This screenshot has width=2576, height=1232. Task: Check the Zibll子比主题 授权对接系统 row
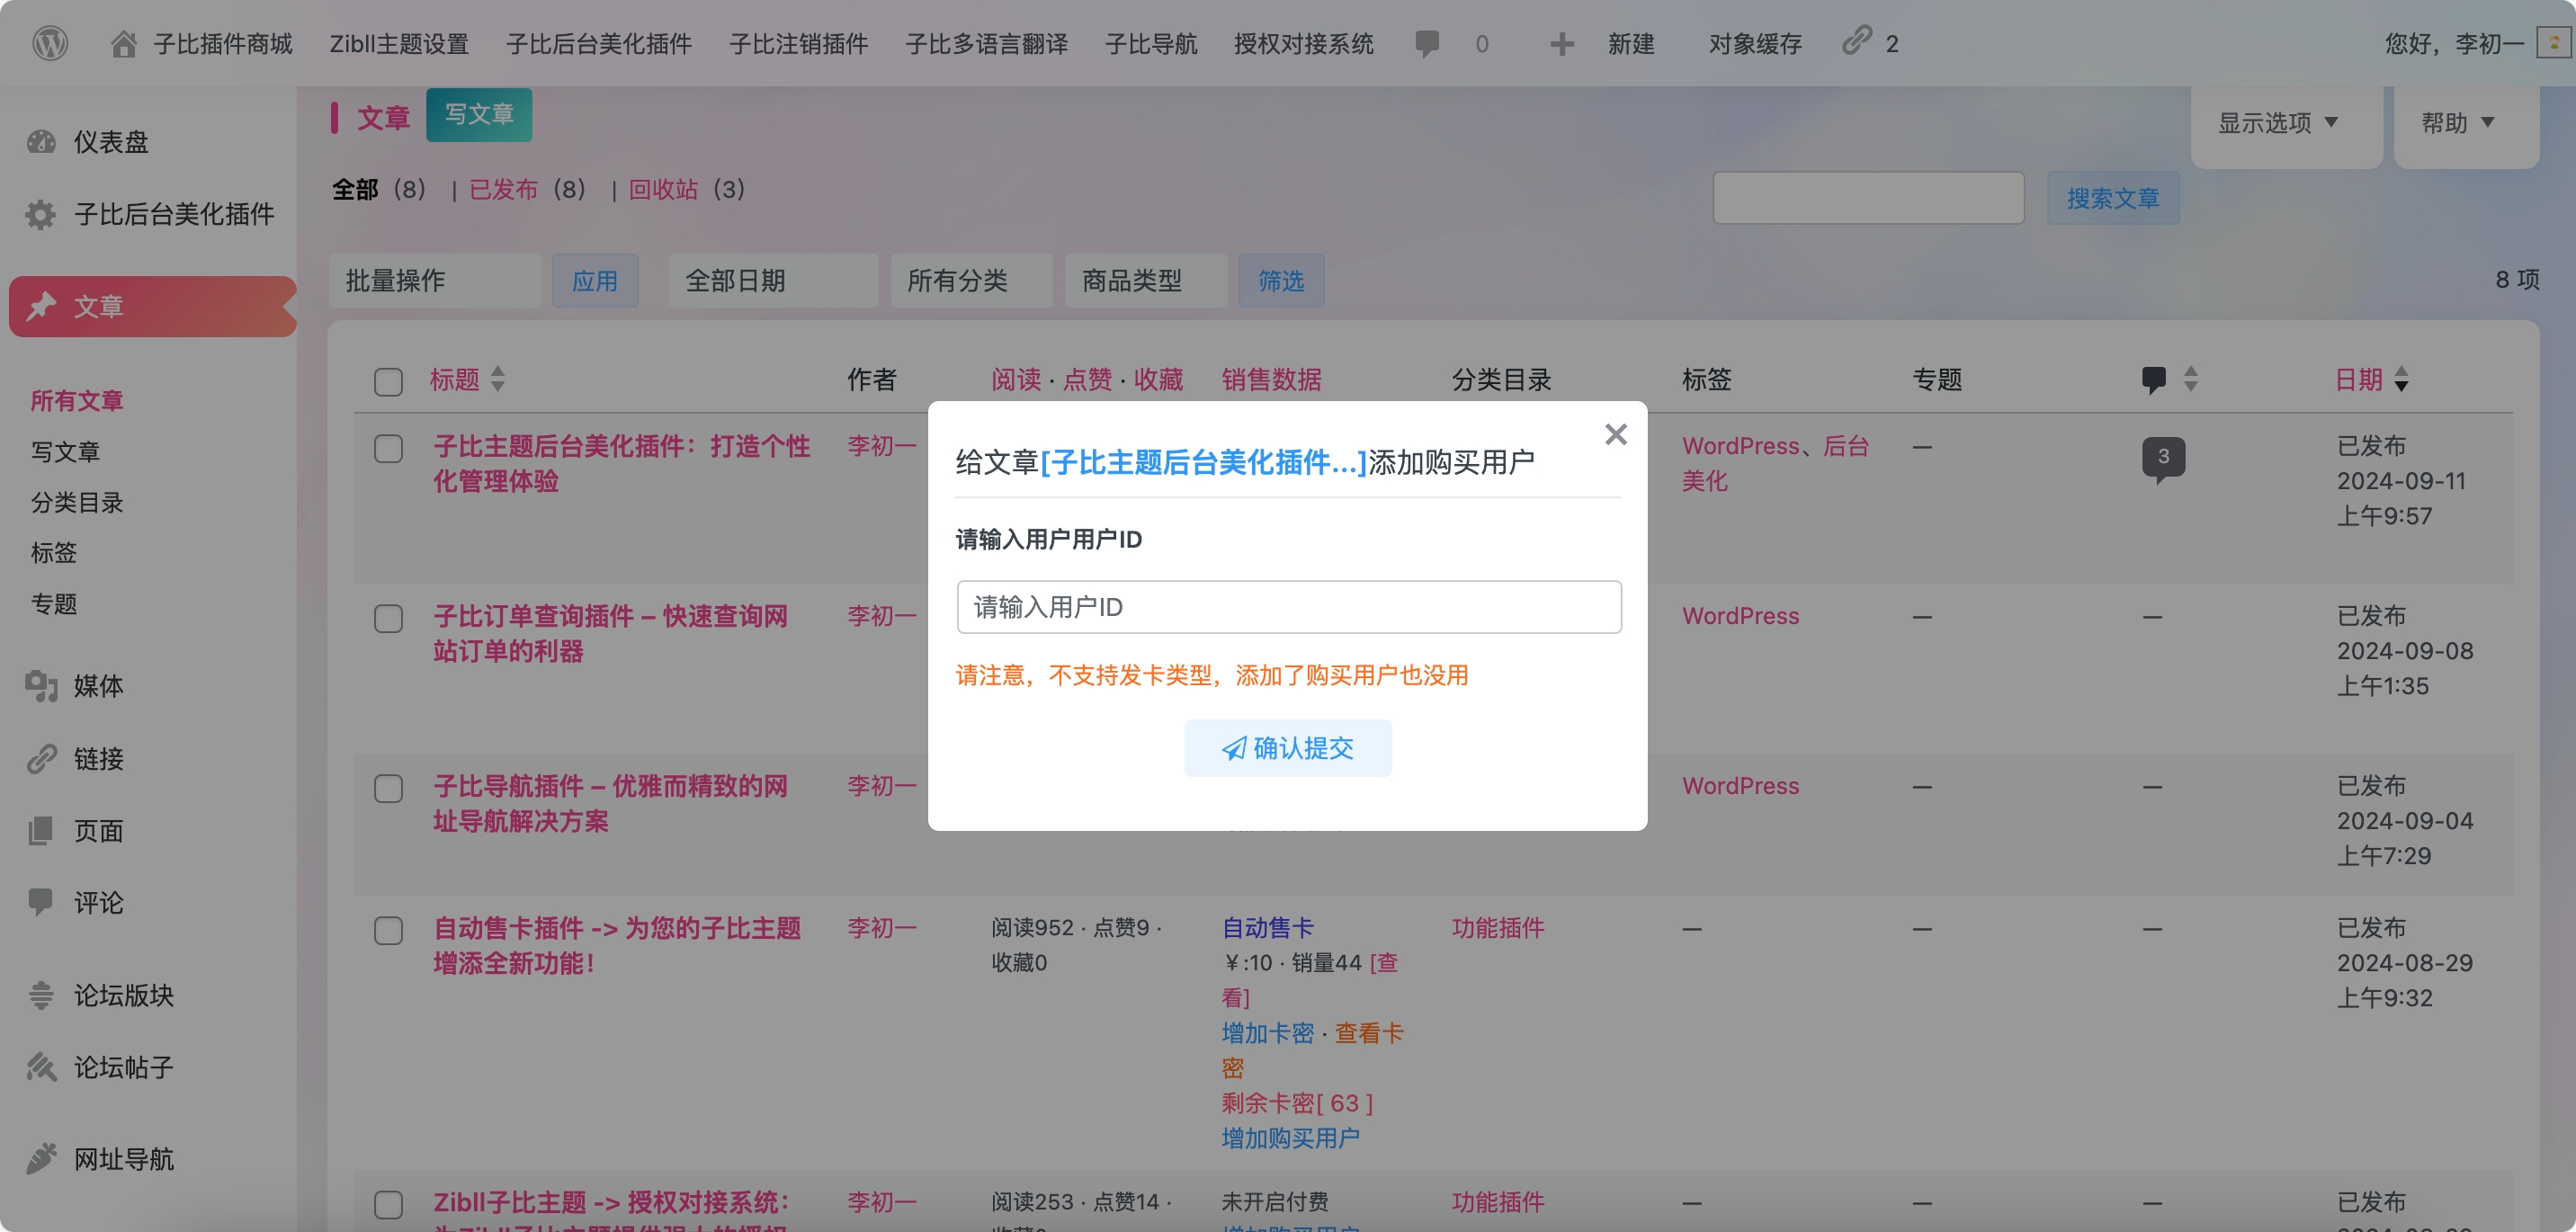tap(388, 1204)
